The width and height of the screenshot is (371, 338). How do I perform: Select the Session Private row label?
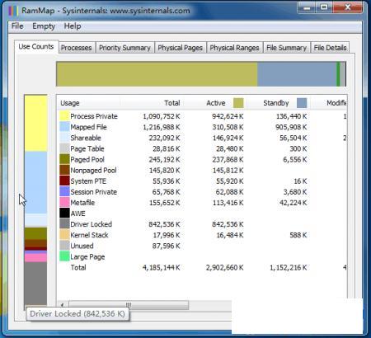pyautogui.click(x=94, y=192)
